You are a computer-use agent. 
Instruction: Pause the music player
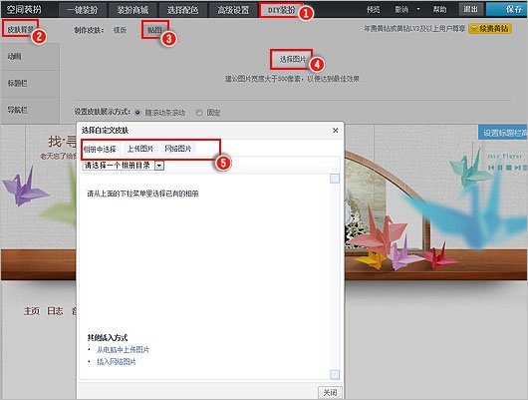click(500, 168)
